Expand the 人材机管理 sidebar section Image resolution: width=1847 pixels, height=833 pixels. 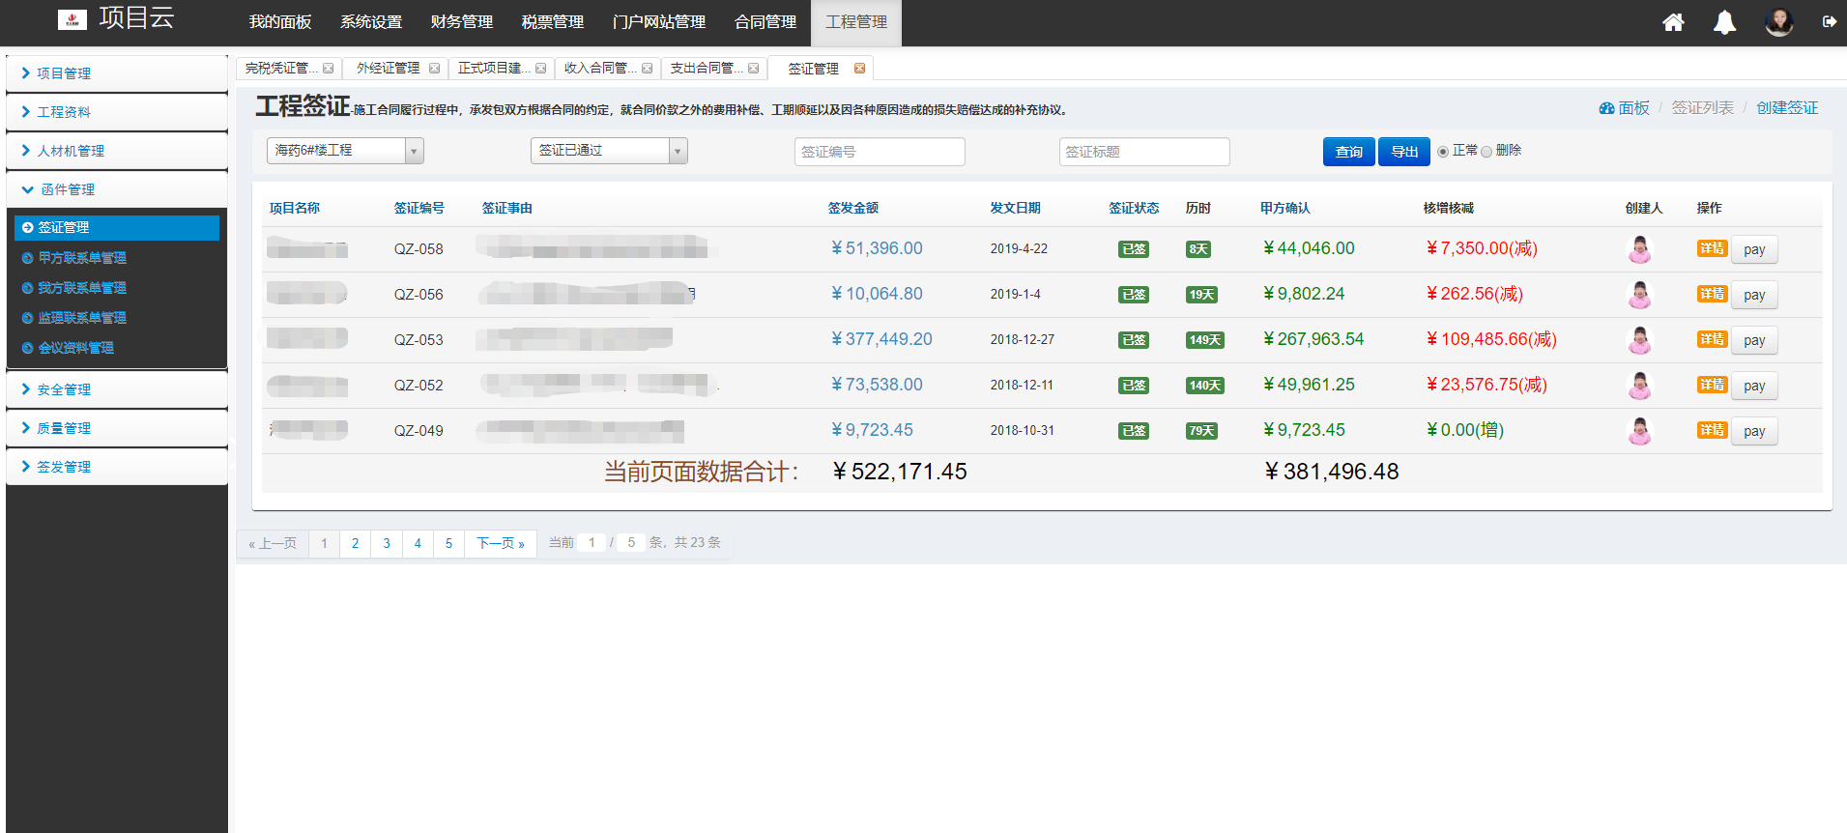click(x=117, y=151)
